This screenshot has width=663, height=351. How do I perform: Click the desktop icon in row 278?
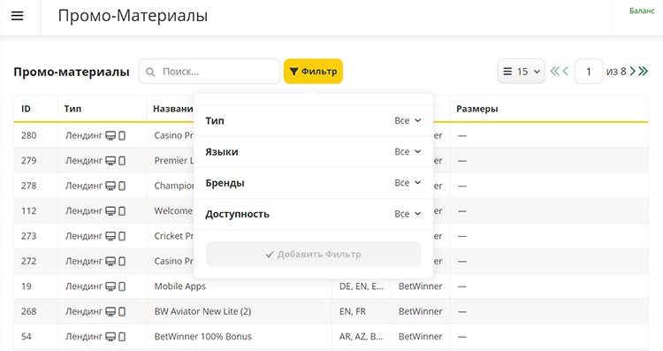pos(110,186)
